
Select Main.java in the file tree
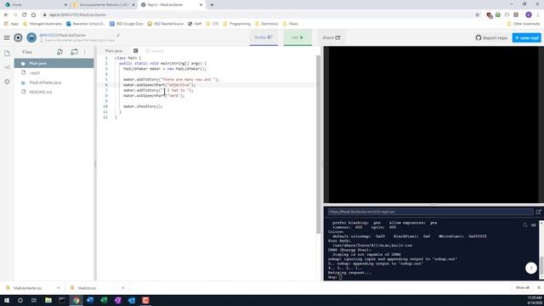coord(54,63)
